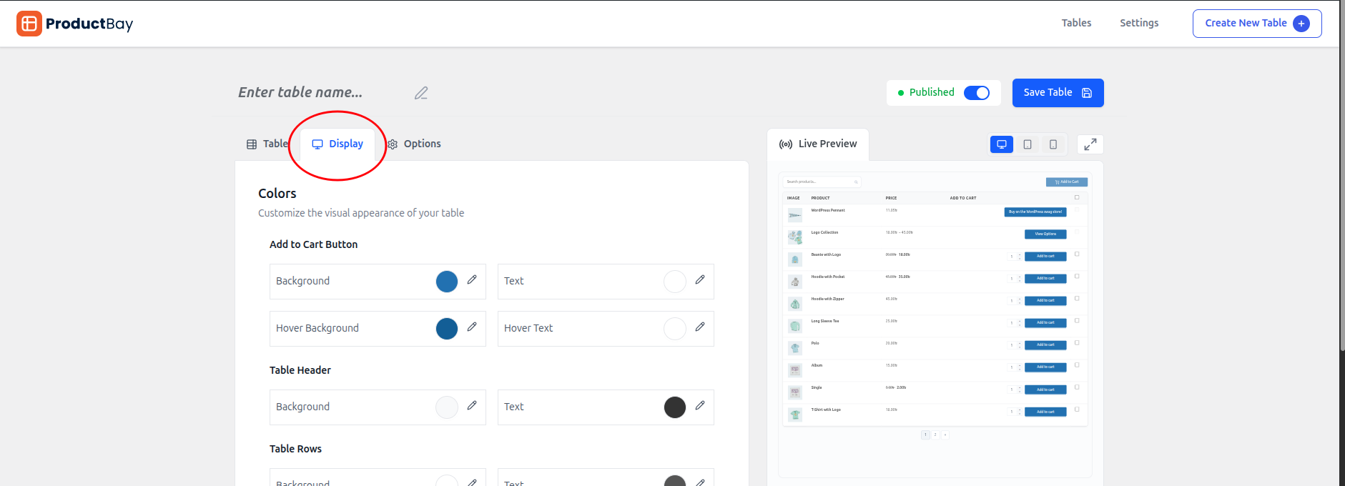Click the Colors section heading
The width and height of the screenshot is (1345, 486).
(x=277, y=194)
